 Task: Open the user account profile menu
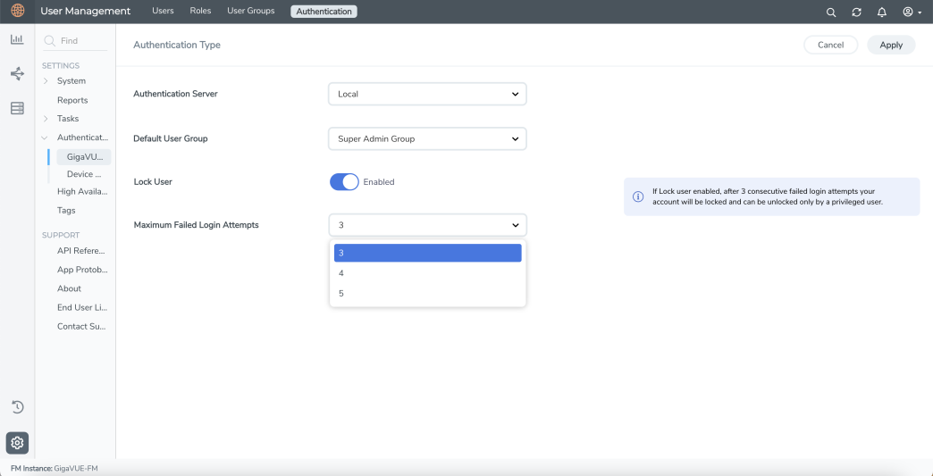pyautogui.click(x=912, y=12)
